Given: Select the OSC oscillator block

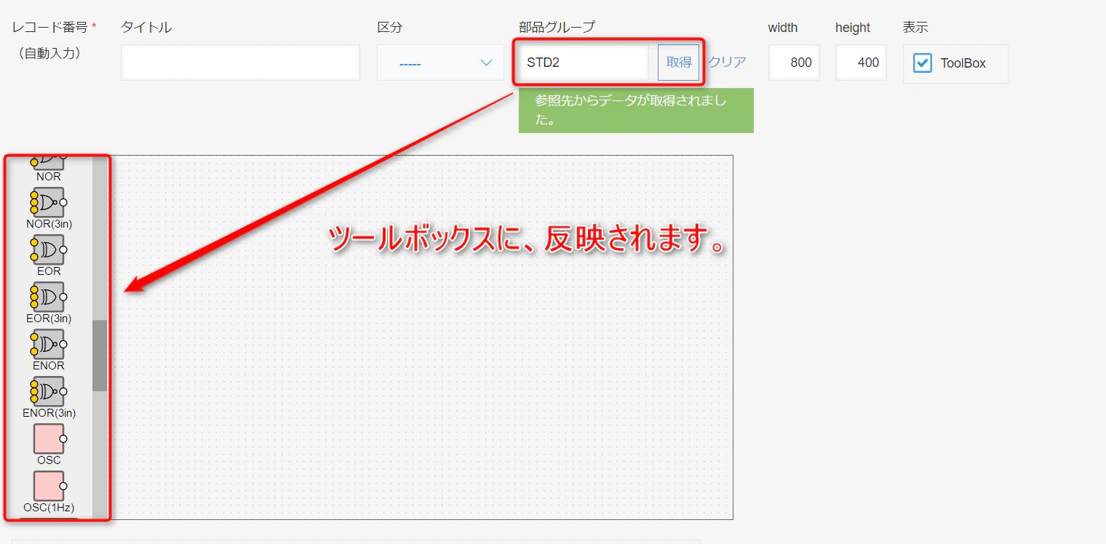Looking at the screenshot, I should [49, 439].
